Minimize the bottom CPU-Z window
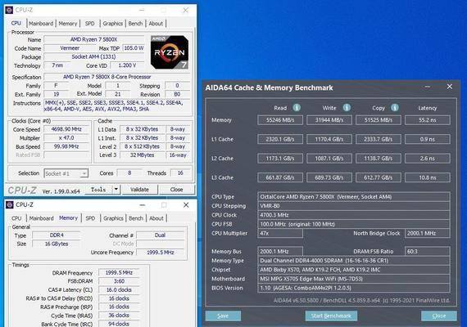The width and height of the screenshot is (467, 327). (x=143, y=205)
